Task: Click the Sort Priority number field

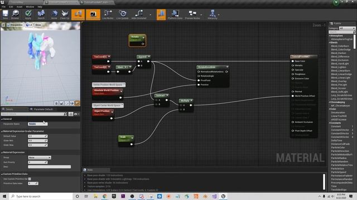Action: 37,162
